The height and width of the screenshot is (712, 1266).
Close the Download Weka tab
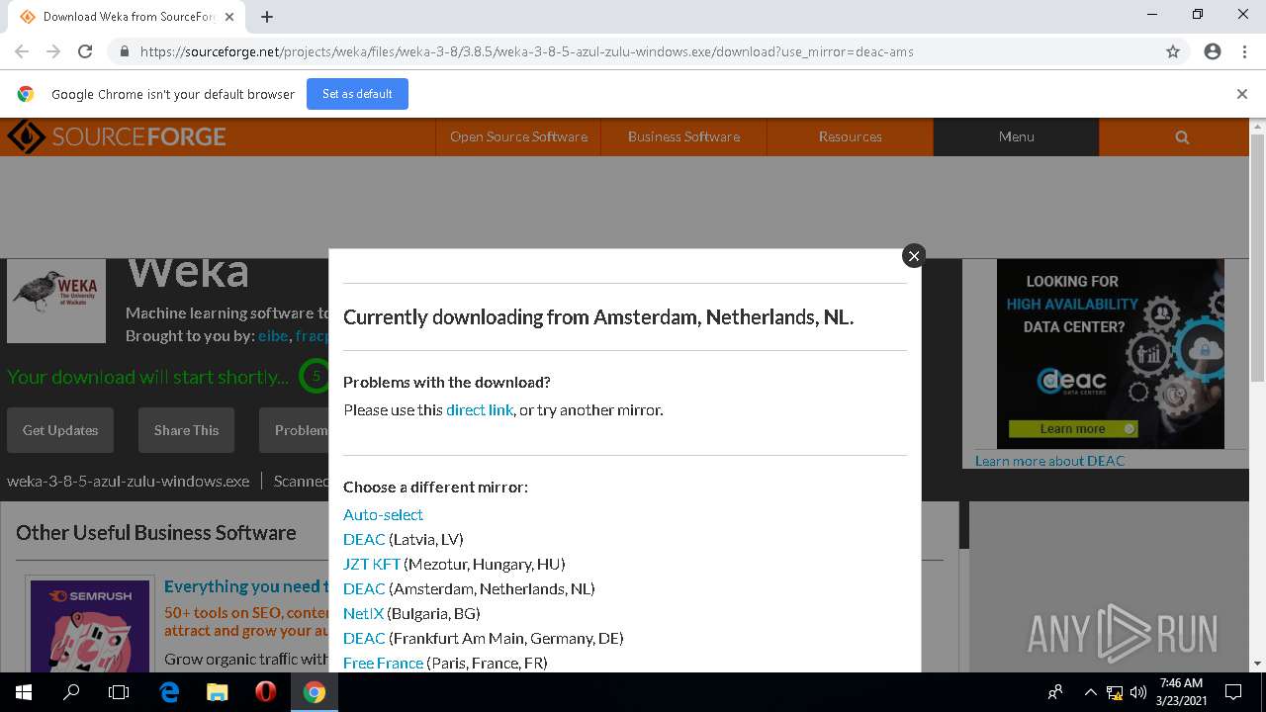pyautogui.click(x=229, y=16)
